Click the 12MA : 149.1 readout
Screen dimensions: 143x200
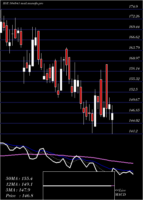tap(19, 184)
